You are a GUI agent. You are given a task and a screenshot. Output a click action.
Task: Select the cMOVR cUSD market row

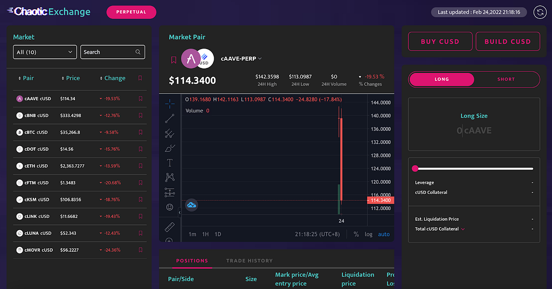point(80,250)
